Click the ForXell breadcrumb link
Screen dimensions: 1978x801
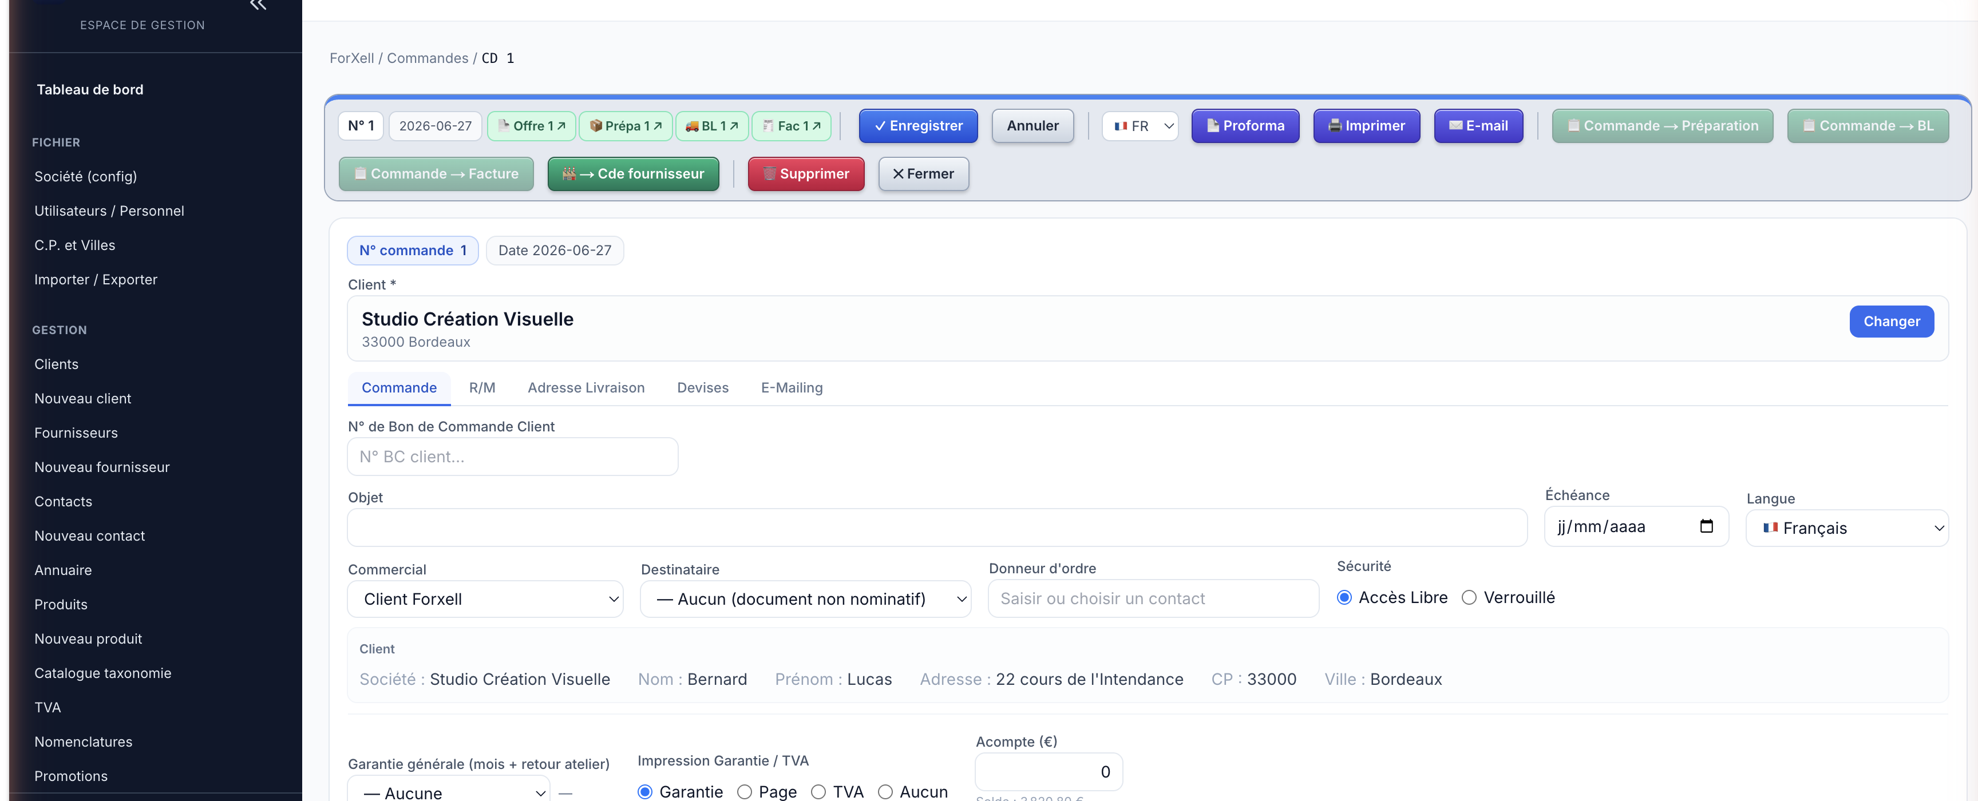[351, 58]
